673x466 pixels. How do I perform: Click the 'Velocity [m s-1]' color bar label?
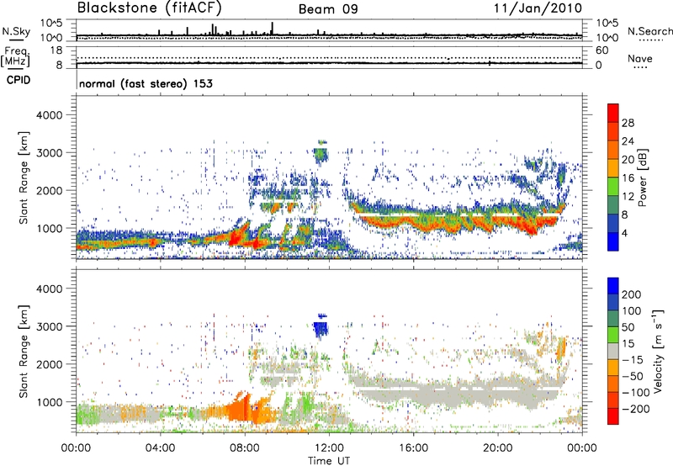658,351
